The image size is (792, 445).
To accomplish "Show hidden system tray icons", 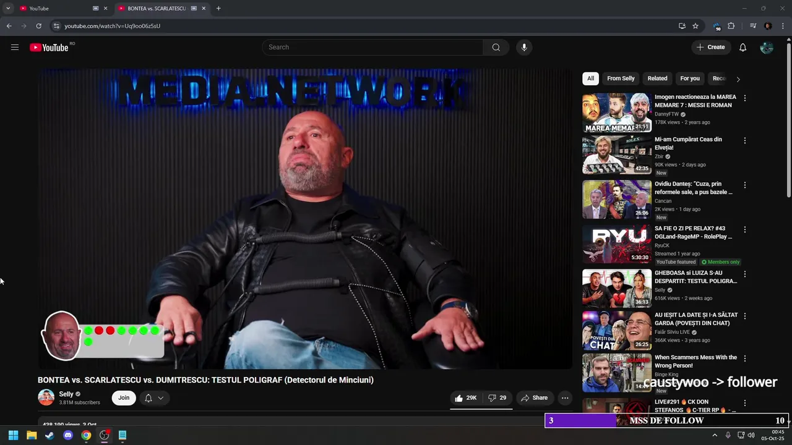I will pos(715,435).
